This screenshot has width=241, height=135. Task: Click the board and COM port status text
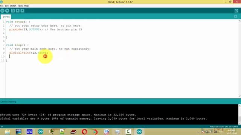click(224, 127)
